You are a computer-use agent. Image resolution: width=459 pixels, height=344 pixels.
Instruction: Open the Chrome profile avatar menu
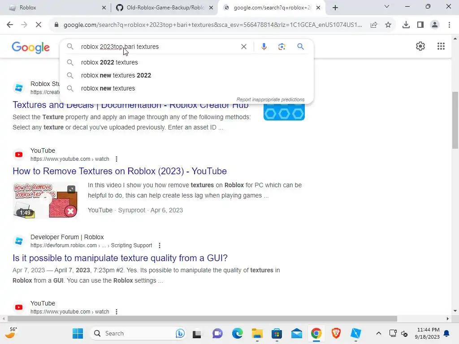(435, 25)
